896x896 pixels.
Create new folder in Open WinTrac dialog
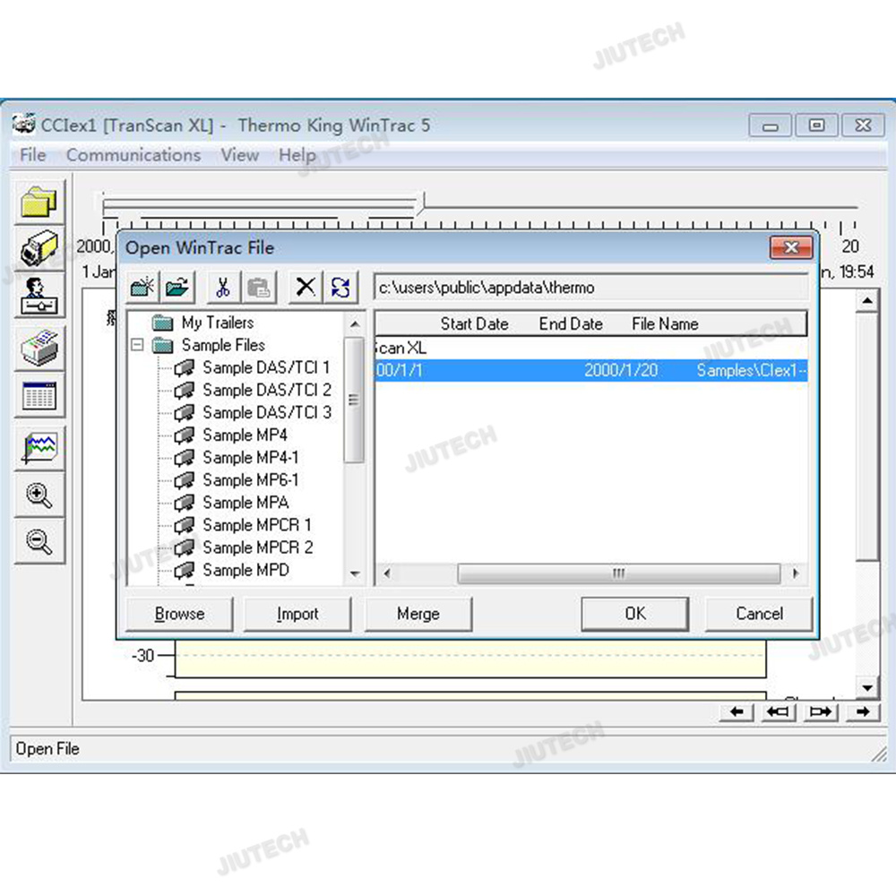(x=142, y=287)
